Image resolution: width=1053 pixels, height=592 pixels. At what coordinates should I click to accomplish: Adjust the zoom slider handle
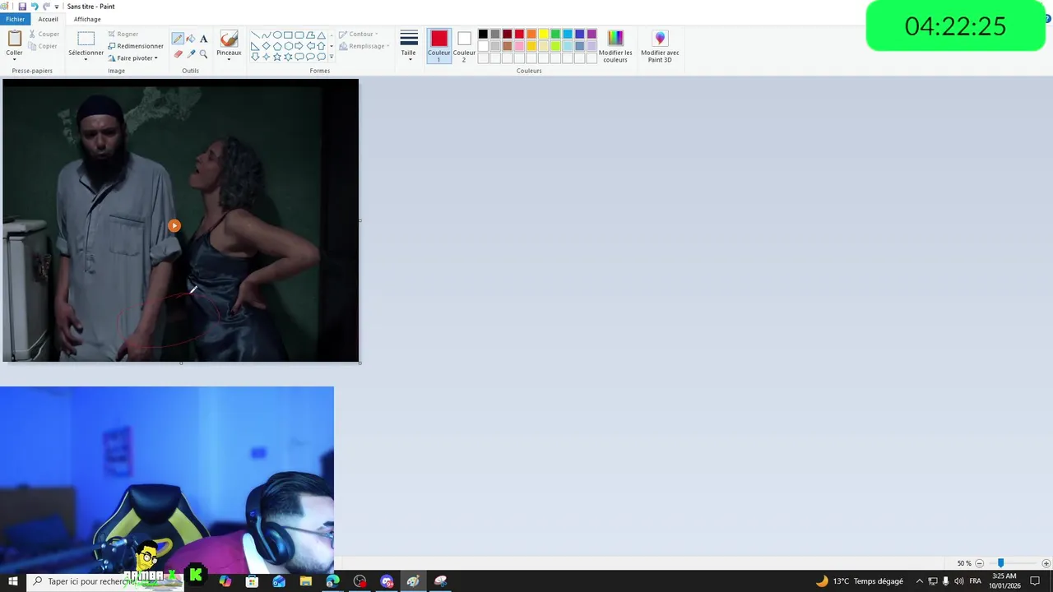(1000, 563)
